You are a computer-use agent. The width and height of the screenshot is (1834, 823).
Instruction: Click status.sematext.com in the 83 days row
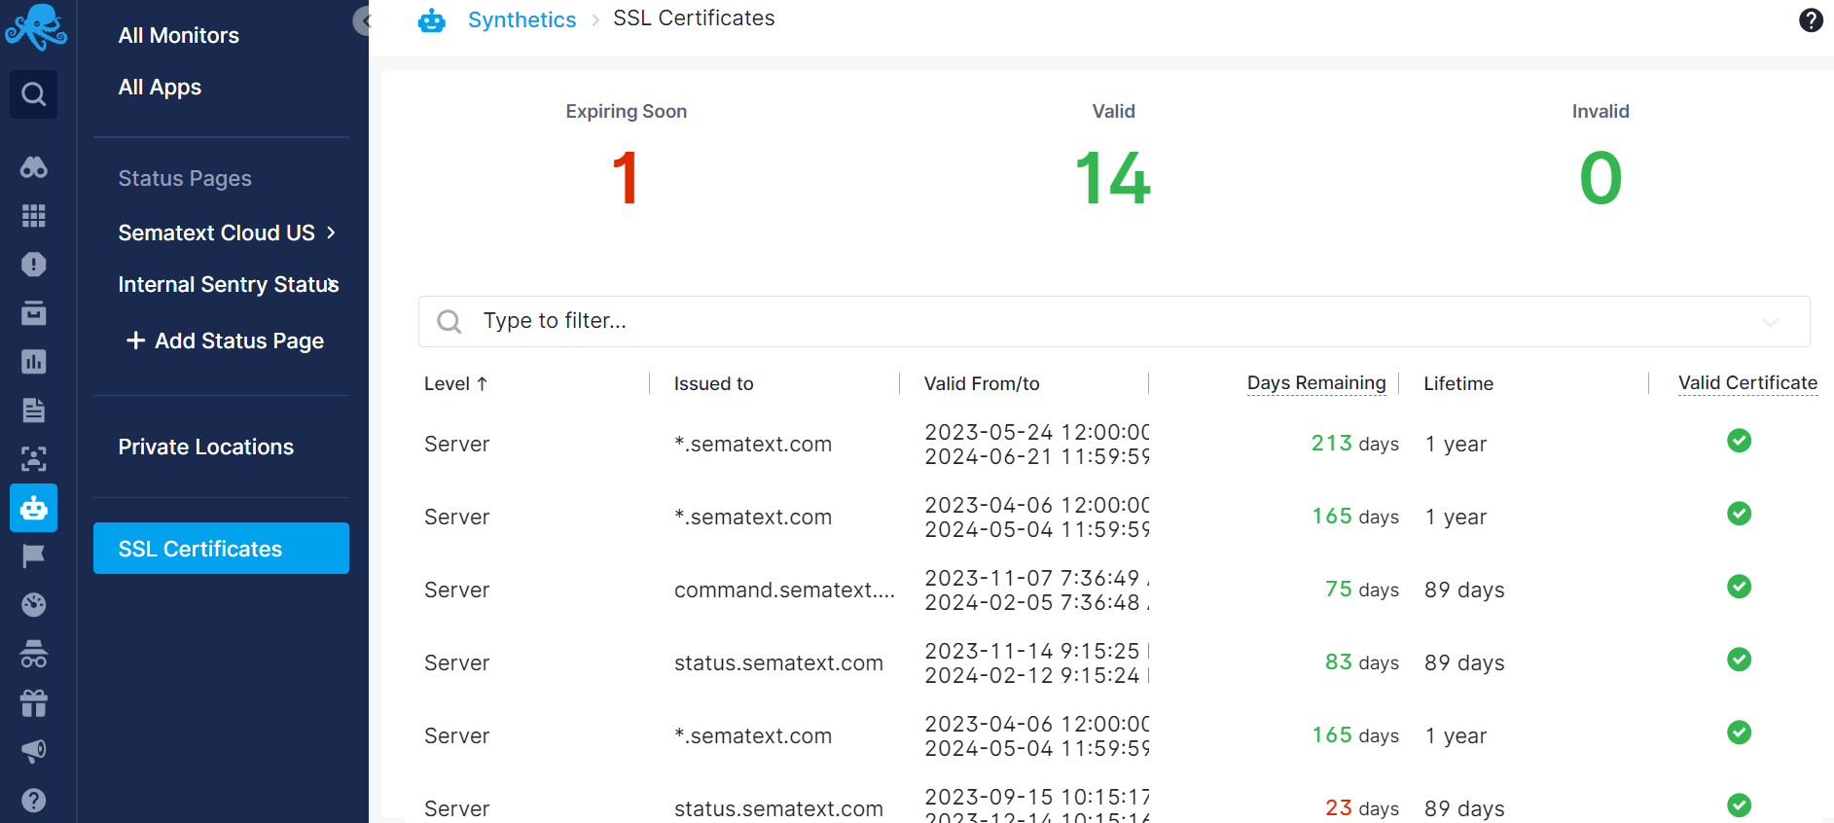click(x=778, y=662)
